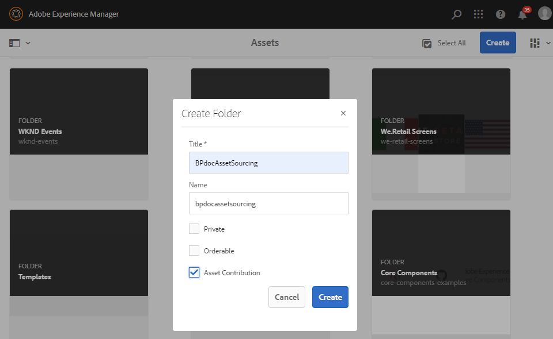
Task: Click the Assets page heading
Action: 265,43
